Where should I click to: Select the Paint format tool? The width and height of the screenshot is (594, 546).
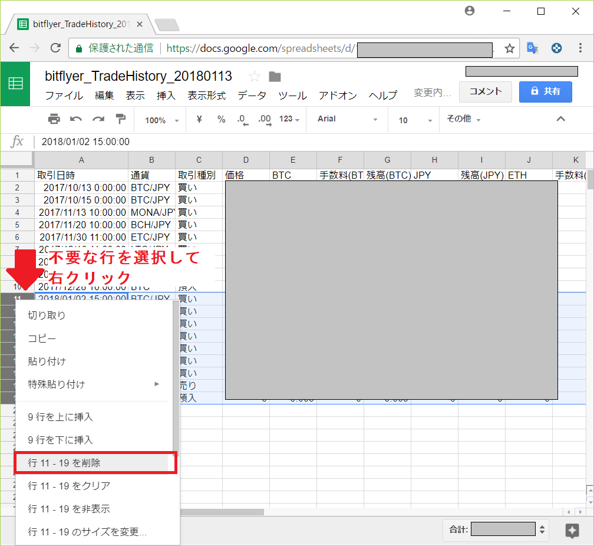pyautogui.click(x=120, y=119)
